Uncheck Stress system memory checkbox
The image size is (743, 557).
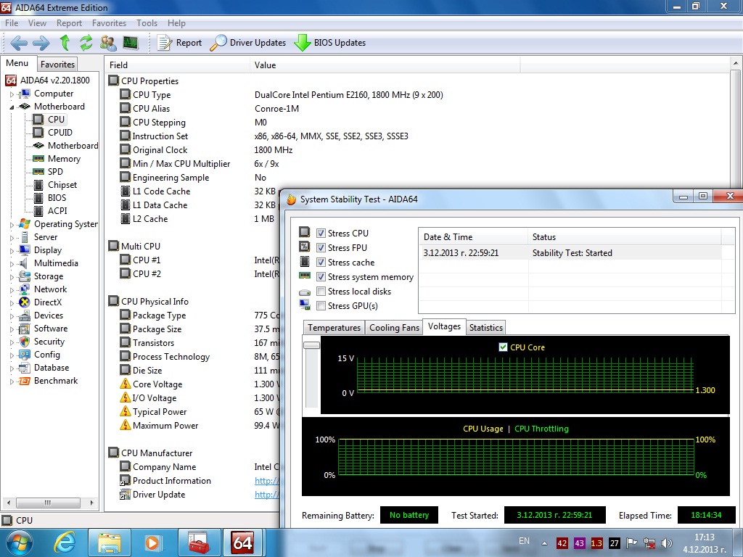[321, 277]
